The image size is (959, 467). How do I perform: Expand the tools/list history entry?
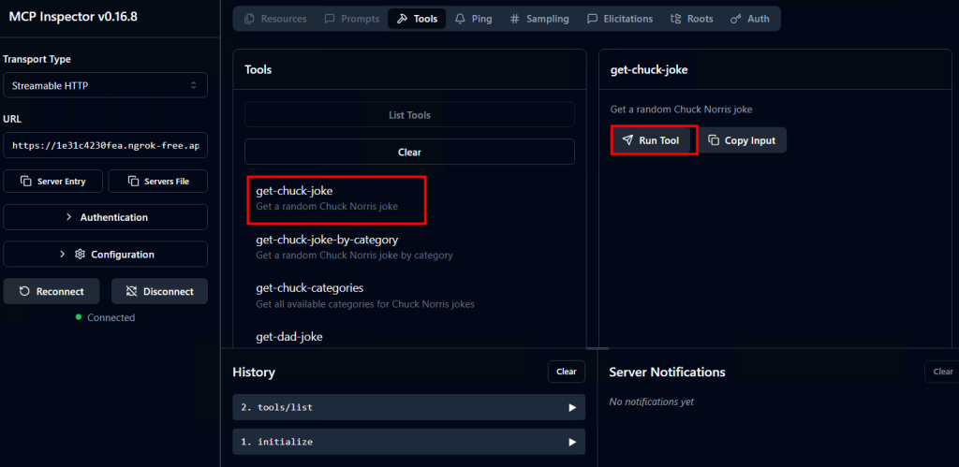point(408,407)
